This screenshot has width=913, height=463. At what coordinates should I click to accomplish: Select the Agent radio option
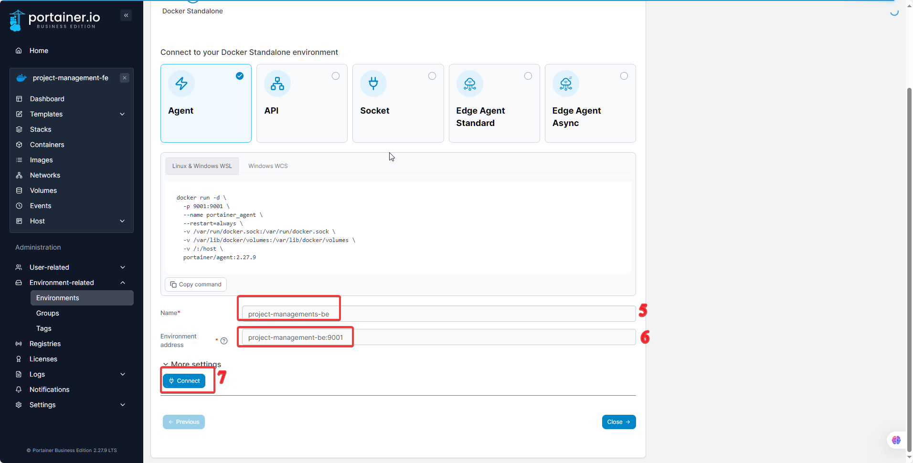pyautogui.click(x=240, y=76)
